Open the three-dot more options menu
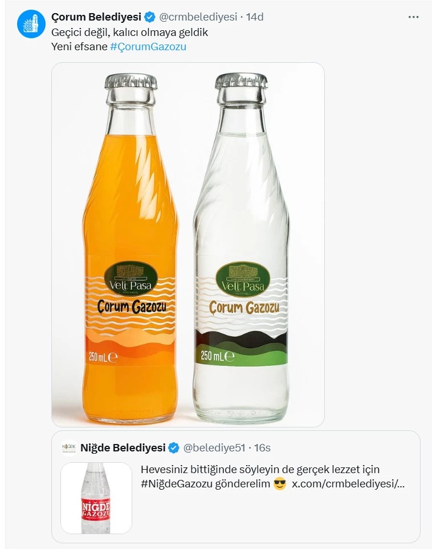Image resolution: width=432 pixels, height=549 pixels. click(413, 17)
